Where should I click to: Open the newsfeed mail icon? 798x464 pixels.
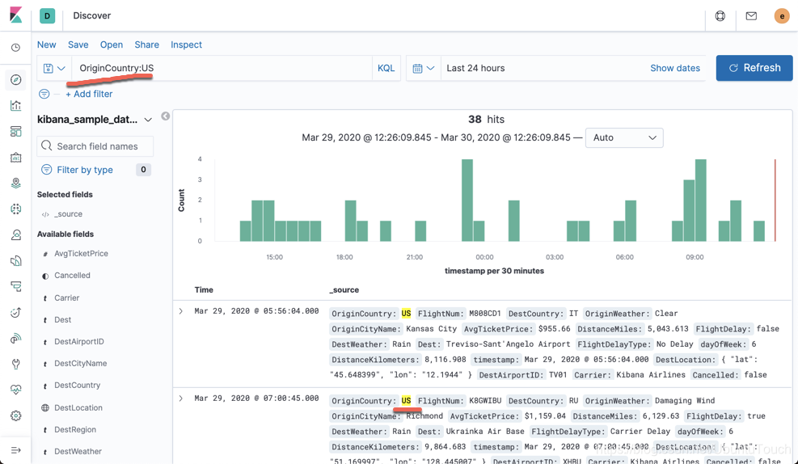point(751,16)
